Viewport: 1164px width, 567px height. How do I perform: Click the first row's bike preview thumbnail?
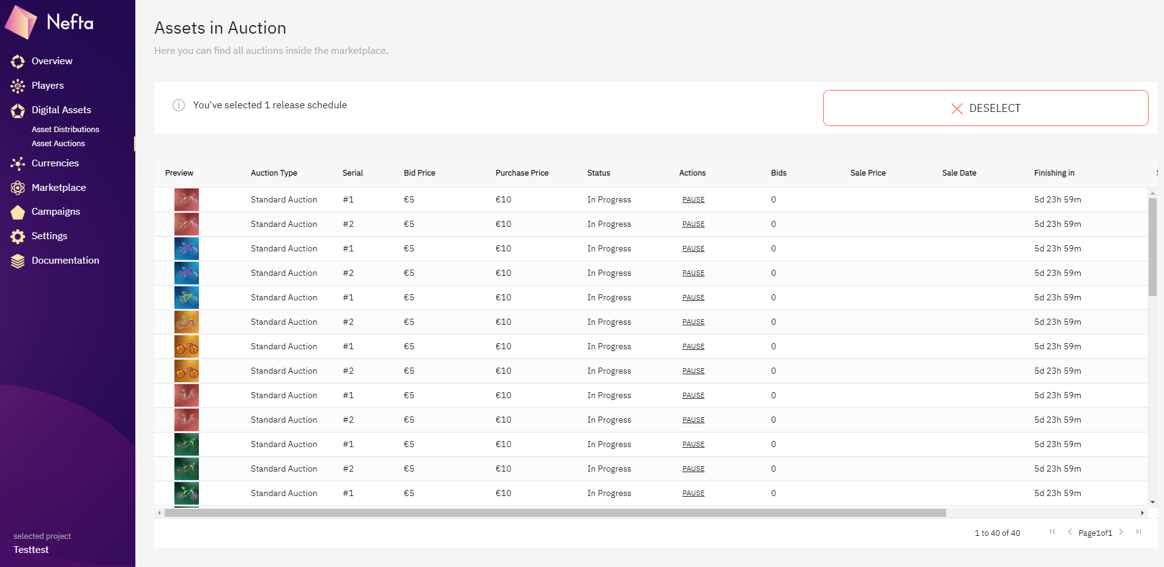click(187, 200)
